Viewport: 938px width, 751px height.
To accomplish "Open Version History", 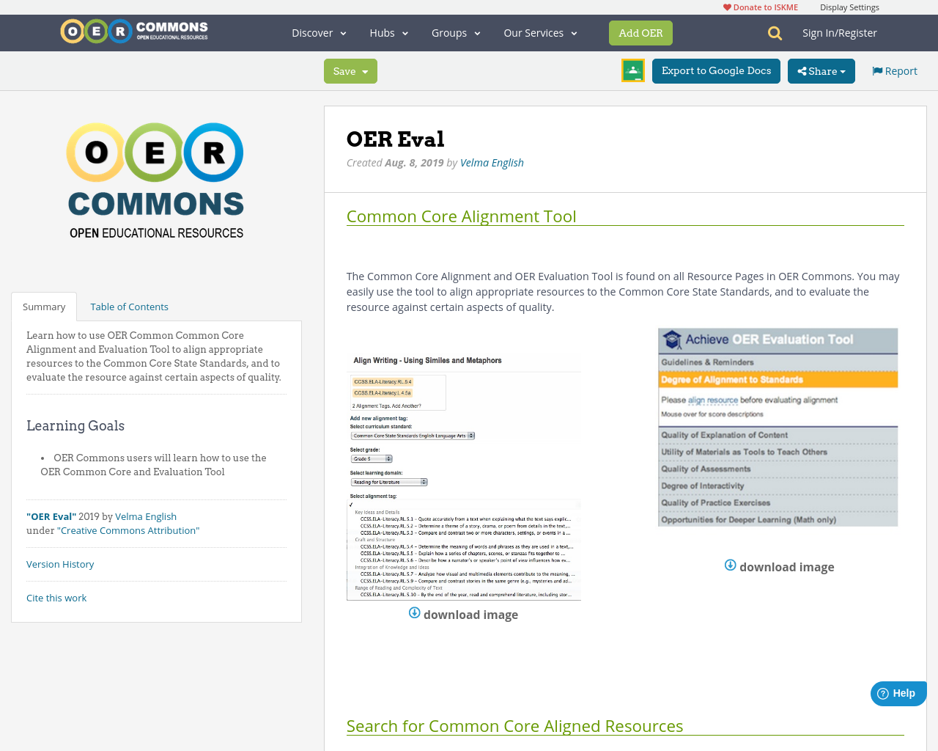I will pyautogui.click(x=60, y=563).
